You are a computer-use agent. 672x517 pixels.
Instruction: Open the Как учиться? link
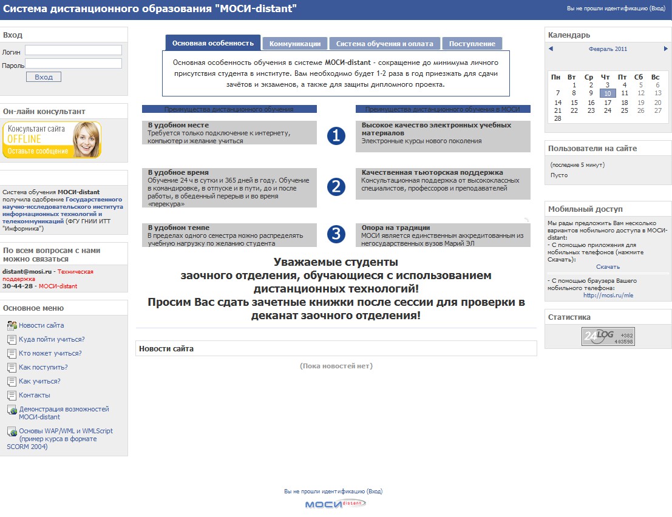pyautogui.click(x=39, y=382)
